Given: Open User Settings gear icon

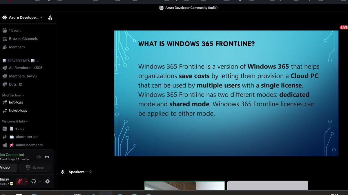Looking at the screenshot, I should pos(47,181).
